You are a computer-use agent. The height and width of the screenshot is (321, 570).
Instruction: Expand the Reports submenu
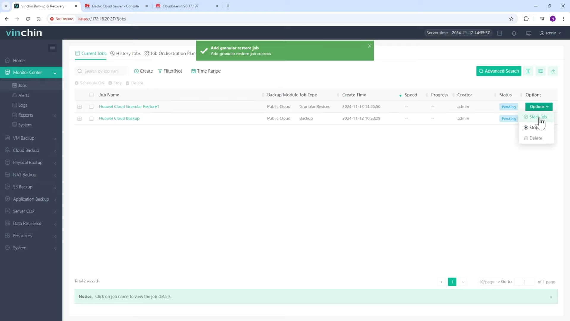(55, 115)
